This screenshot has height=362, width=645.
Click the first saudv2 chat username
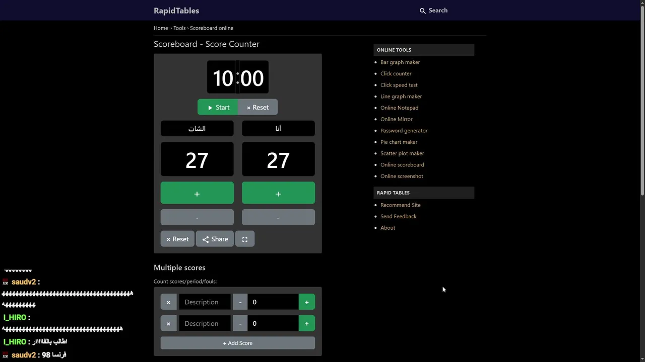(24, 282)
